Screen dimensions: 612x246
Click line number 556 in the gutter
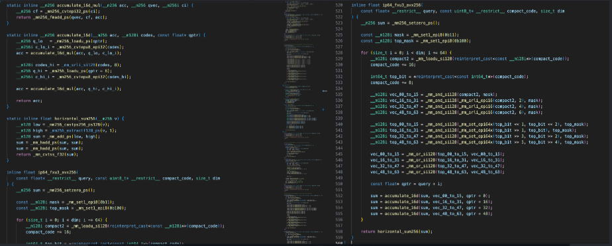(x=339, y=220)
